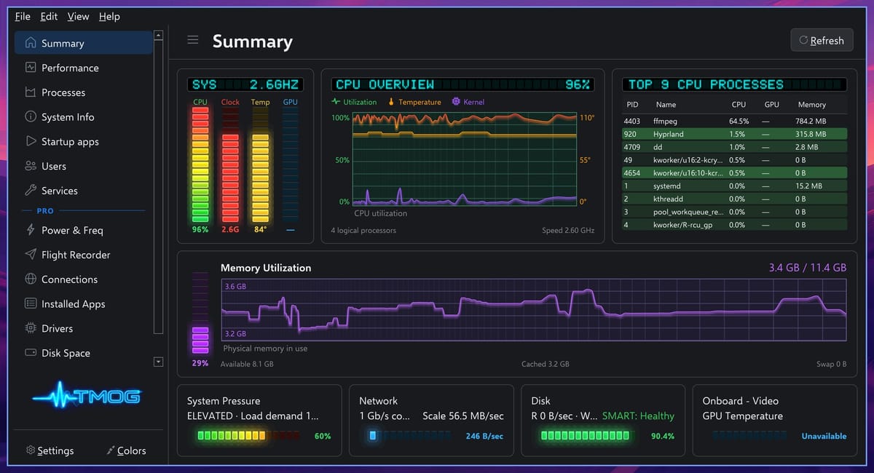Click the TMOG logo
This screenshot has width=874, height=473.
click(x=87, y=397)
